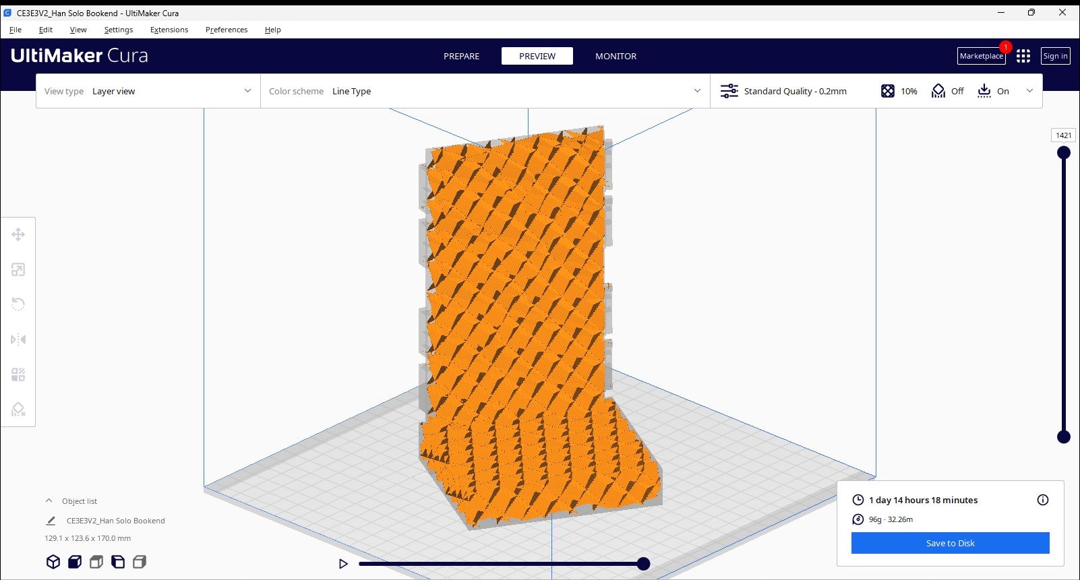Expand the print settings panel chevron
Image resolution: width=1080 pixels, height=580 pixels.
[x=1029, y=91]
